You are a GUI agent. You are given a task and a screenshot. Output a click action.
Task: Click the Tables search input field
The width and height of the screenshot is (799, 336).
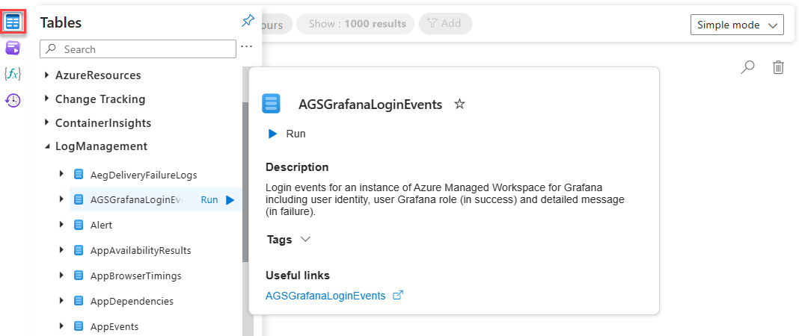[146, 49]
